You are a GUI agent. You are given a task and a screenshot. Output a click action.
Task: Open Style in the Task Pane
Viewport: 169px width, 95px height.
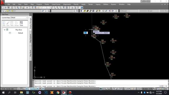(x=8, y=23)
